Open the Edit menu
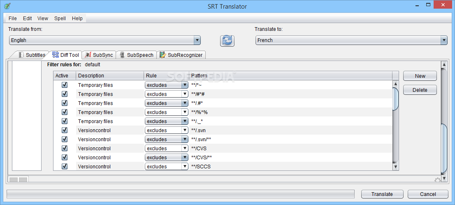Image resolution: width=455 pixels, height=205 pixels. tap(28, 18)
